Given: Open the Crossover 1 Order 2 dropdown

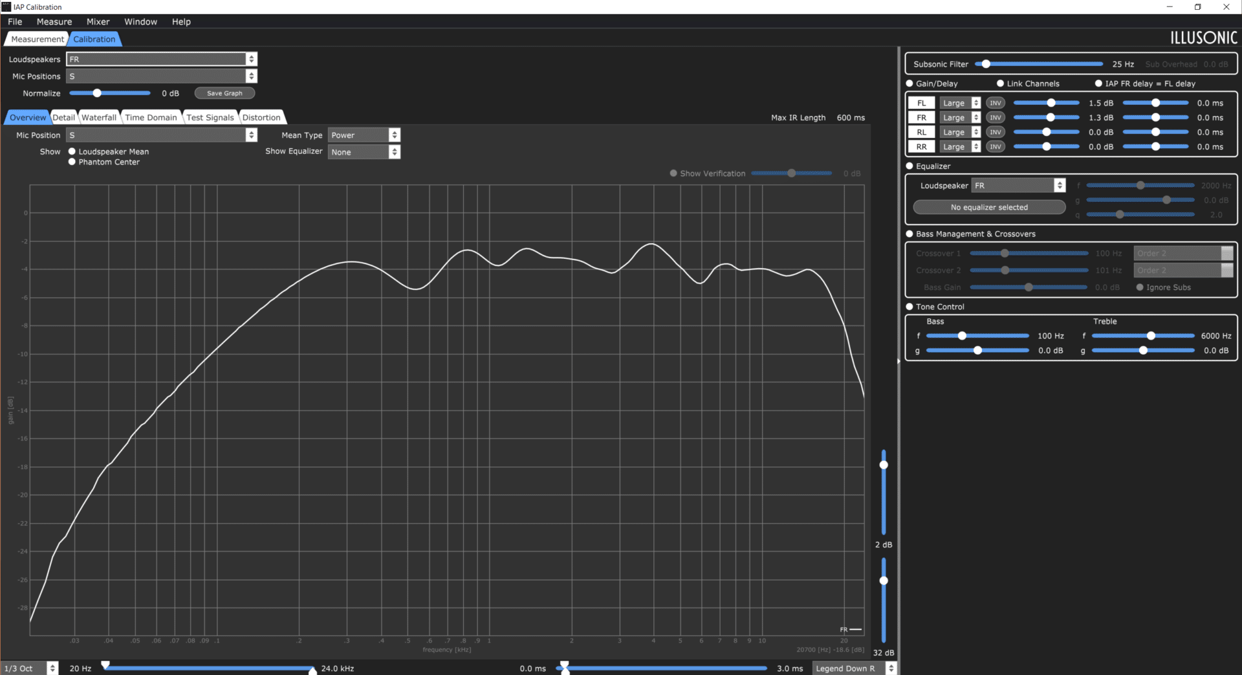Looking at the screenshot, I should (1184, 253).
